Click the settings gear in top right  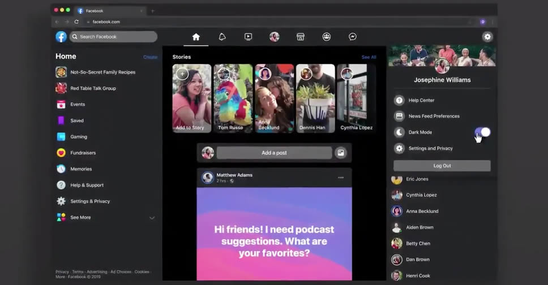[x=487, y=37]
